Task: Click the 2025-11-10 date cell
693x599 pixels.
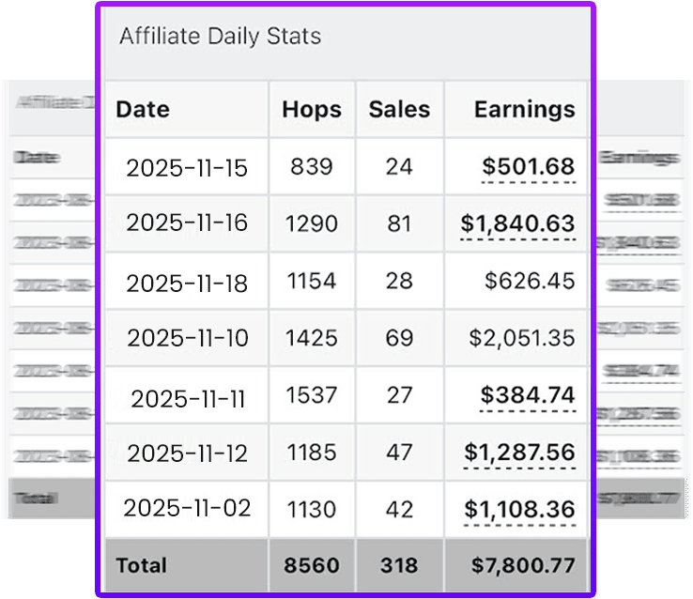Action: (187, 338)
